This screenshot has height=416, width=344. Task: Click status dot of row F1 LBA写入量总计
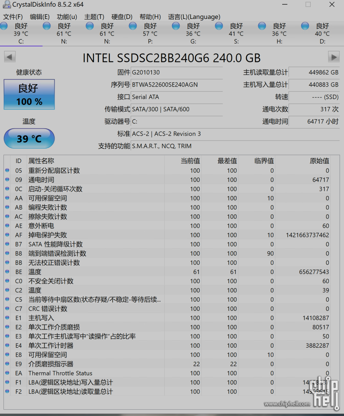point(7,382)
